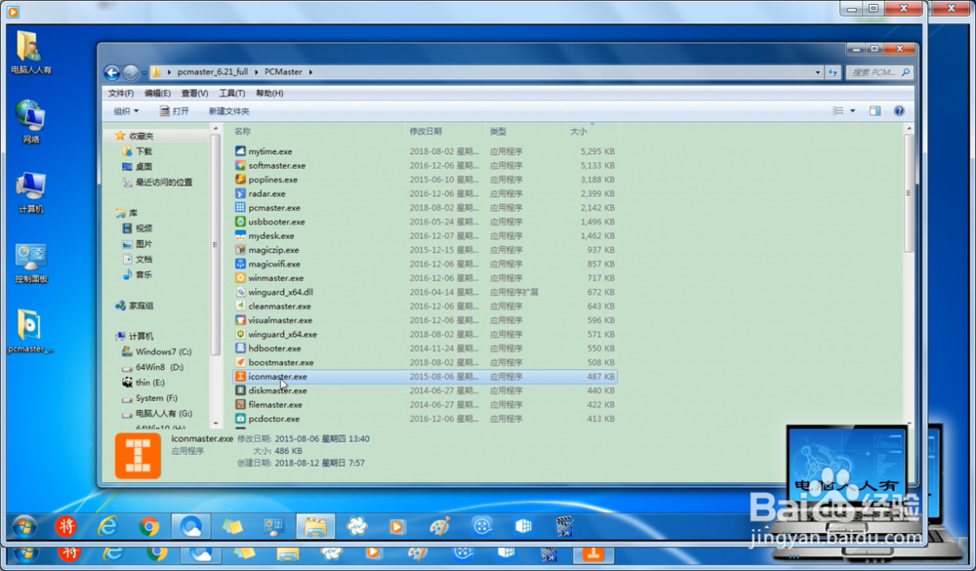Screen dimensions: 976x571
Task: Select the 家庭组 navigation entry
Action: pos(135,306)
